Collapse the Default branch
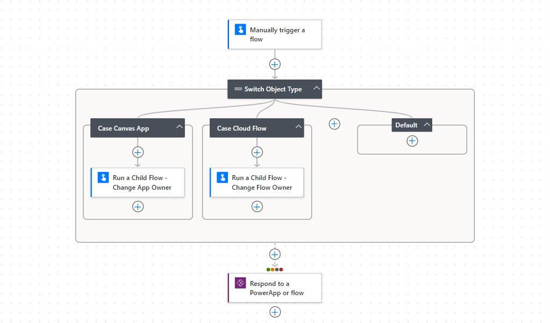 (426, 125)
